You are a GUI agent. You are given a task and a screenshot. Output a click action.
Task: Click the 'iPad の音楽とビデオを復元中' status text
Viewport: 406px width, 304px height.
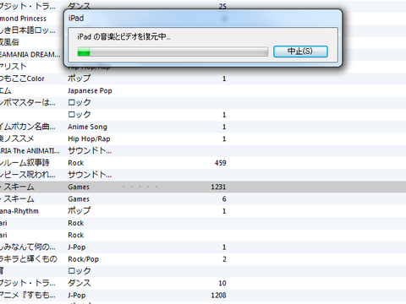(123, 36)
